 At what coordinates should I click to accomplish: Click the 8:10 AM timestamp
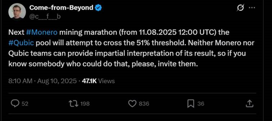tap(20, 81)
